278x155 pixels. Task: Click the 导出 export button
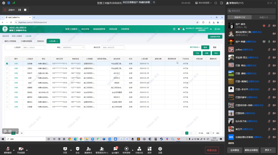(216, 53)
